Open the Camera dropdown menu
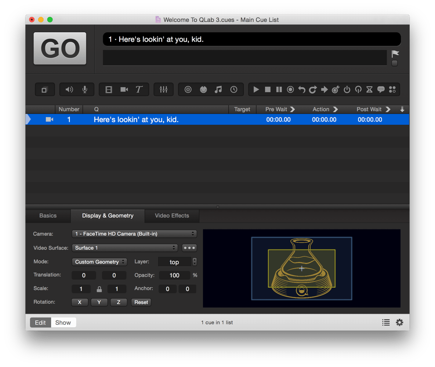435x367 pixels. pos(134,234)
